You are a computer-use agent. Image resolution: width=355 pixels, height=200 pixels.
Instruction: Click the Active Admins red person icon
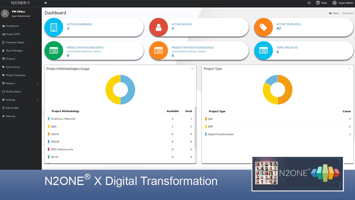coord(159,27)
